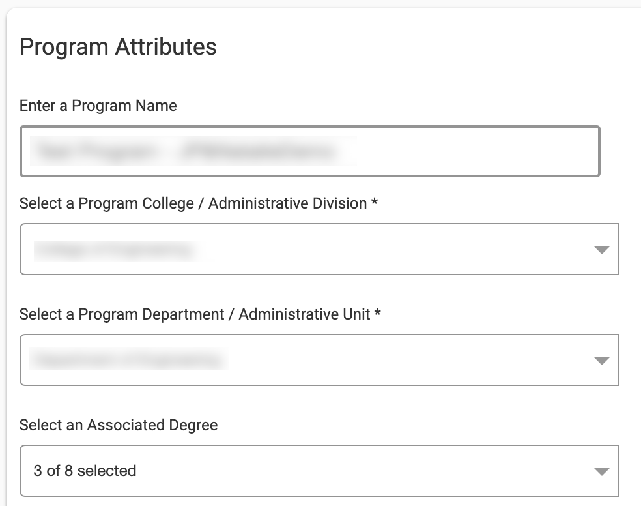This screenshot has height=506, width=641.
Task: Click the "Enter a Program Name" label
Action: click(x=98, y=106)
